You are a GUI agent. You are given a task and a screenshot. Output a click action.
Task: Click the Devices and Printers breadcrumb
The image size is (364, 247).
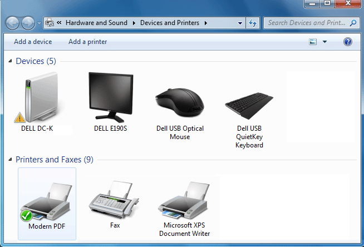tap(170, 23)
